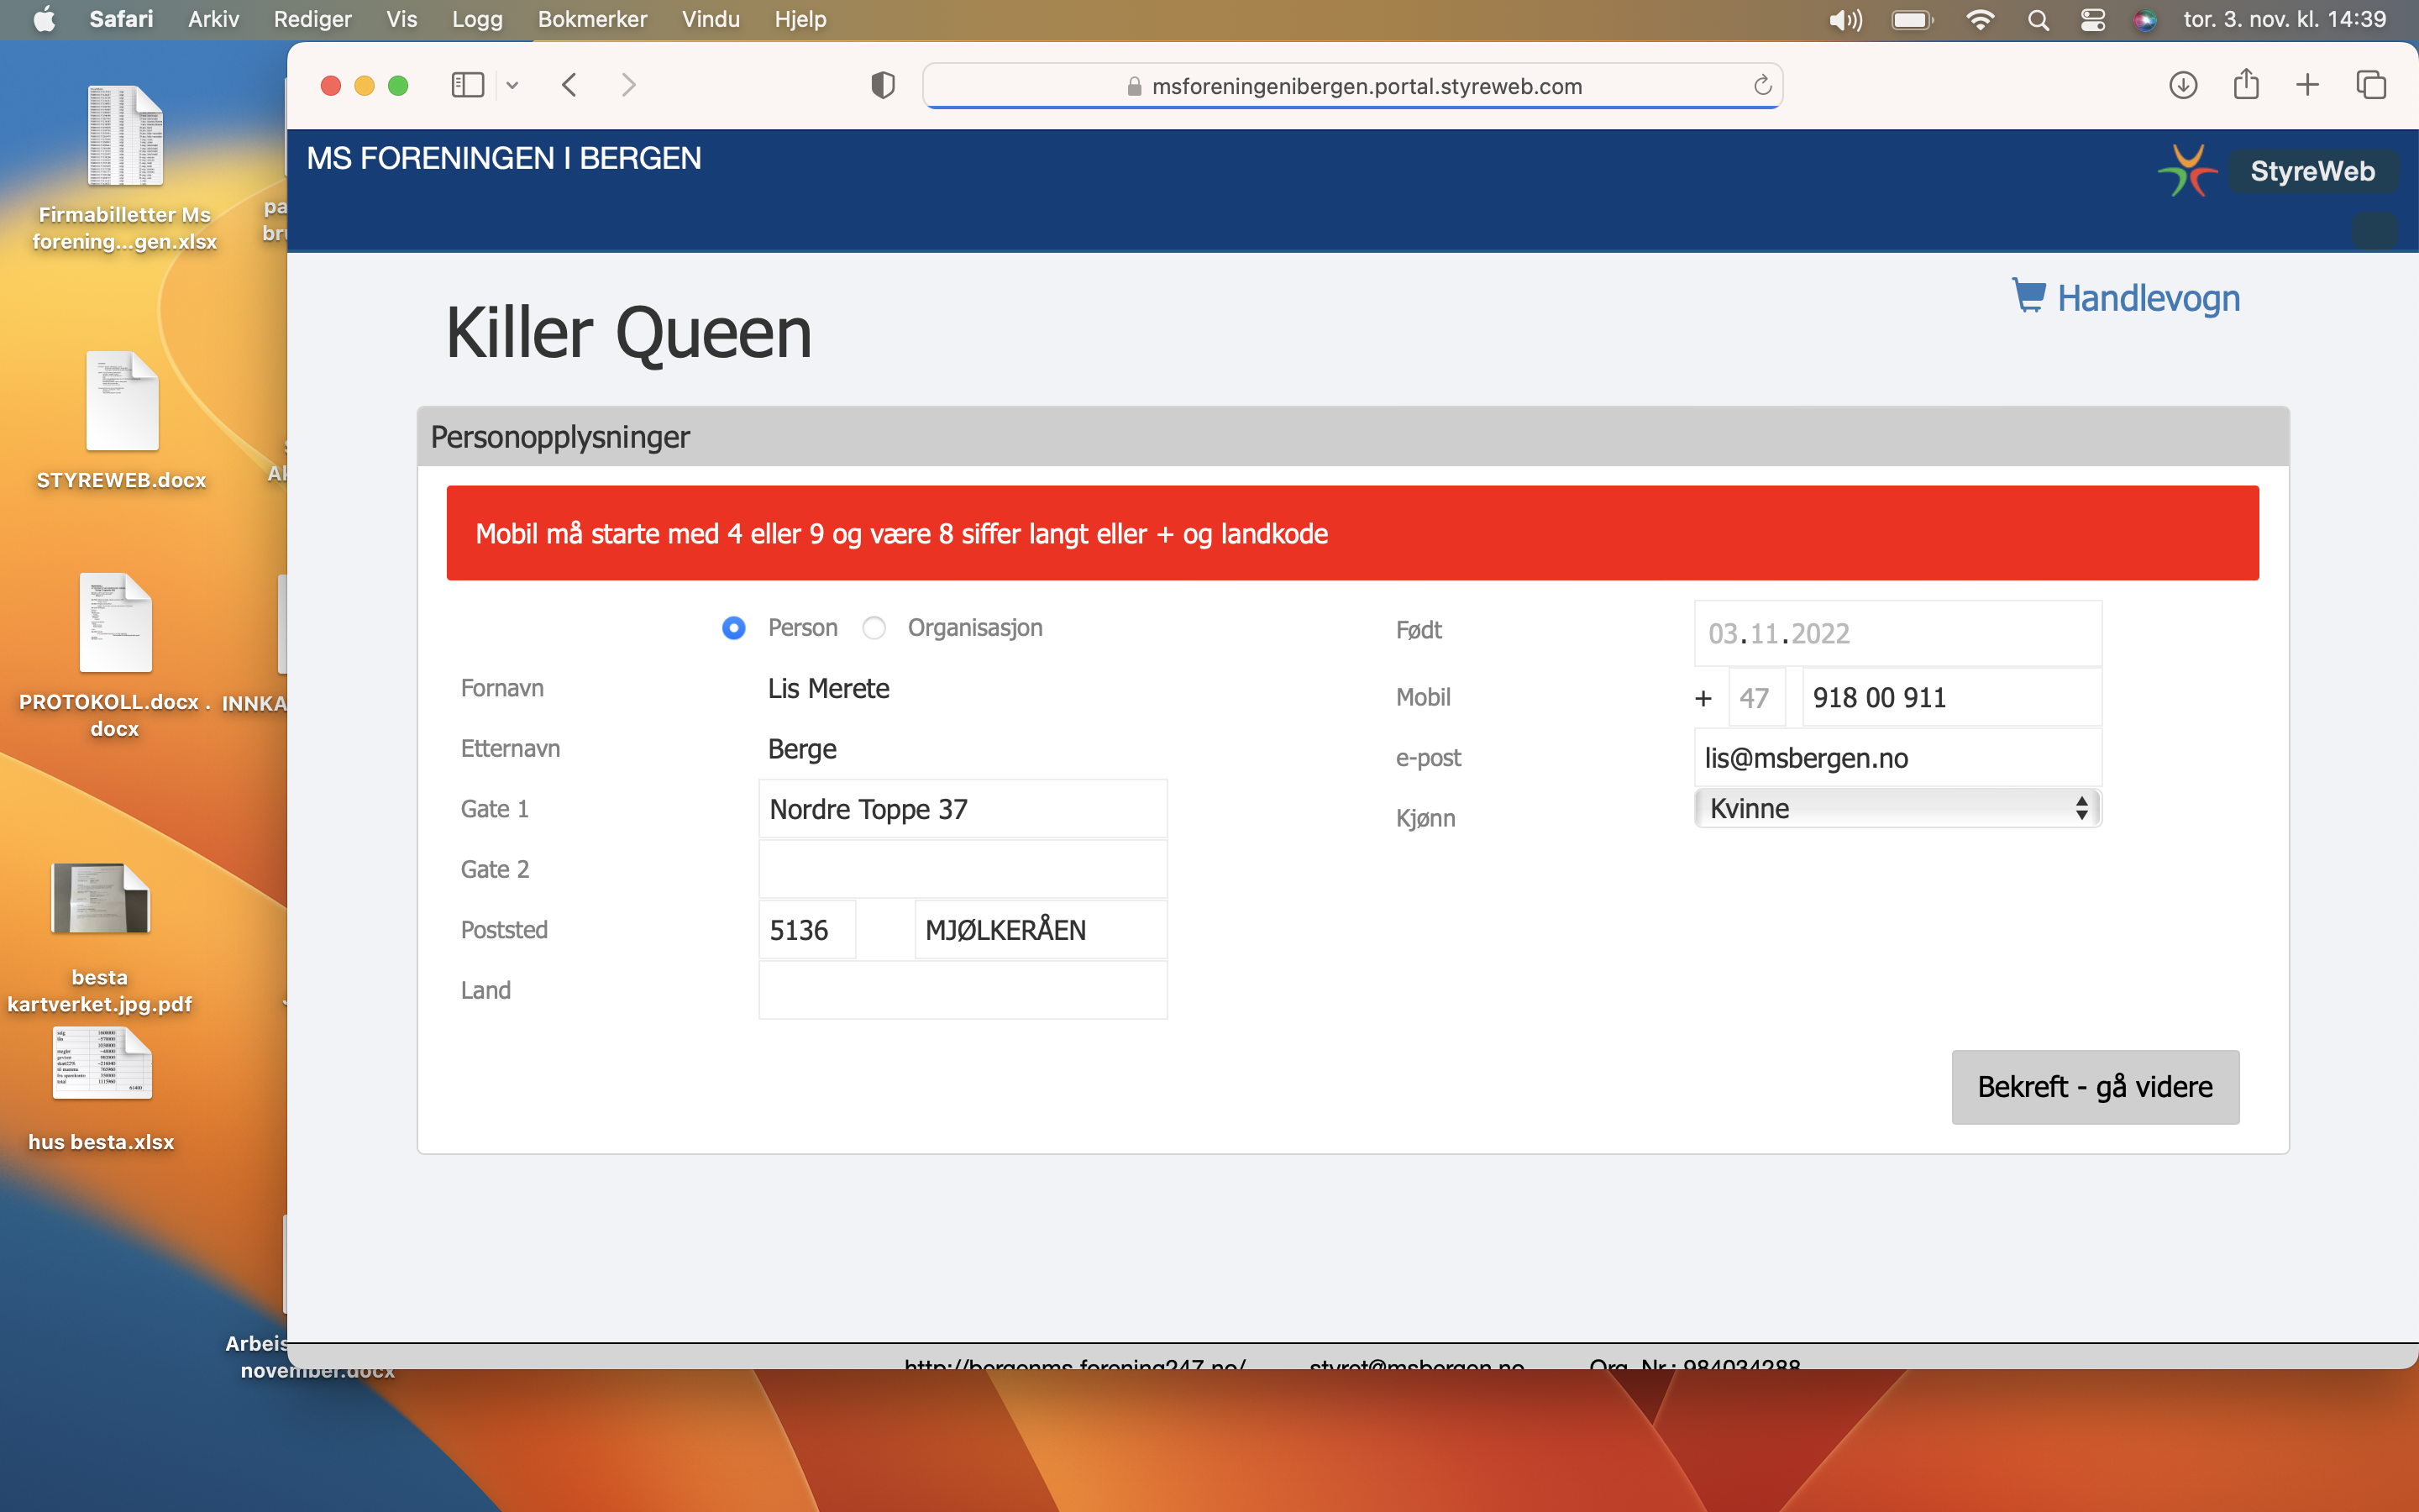This screenshot has width=2419, height=1512.
Task: Open macOS Control Center toggle icon
Action: (x=2092, y=20)
